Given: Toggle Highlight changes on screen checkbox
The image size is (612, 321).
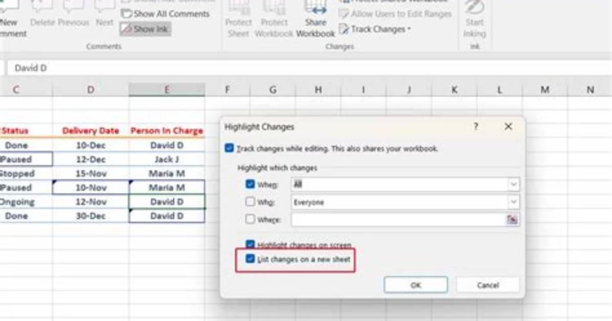Looking at the screenshot, I should pos(250,244).
